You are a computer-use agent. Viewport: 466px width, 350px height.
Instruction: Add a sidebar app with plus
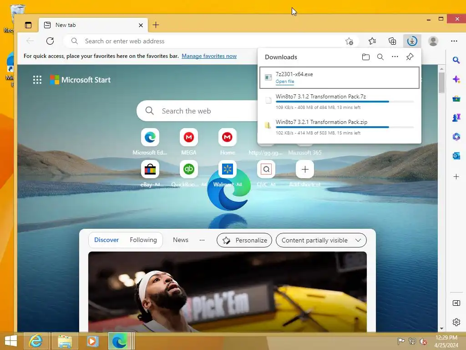[x=456, y=177]
